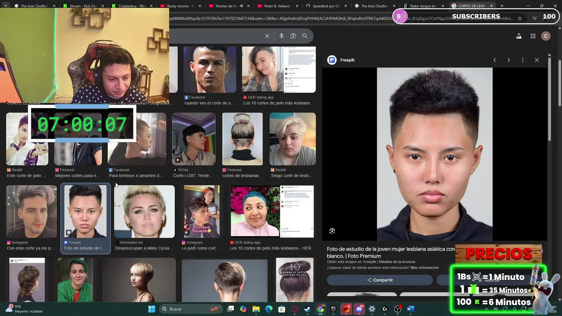This screenshot has width=562, height=316.
Task: Close the Freepik image preview panel
Action: tap(537, 60)
